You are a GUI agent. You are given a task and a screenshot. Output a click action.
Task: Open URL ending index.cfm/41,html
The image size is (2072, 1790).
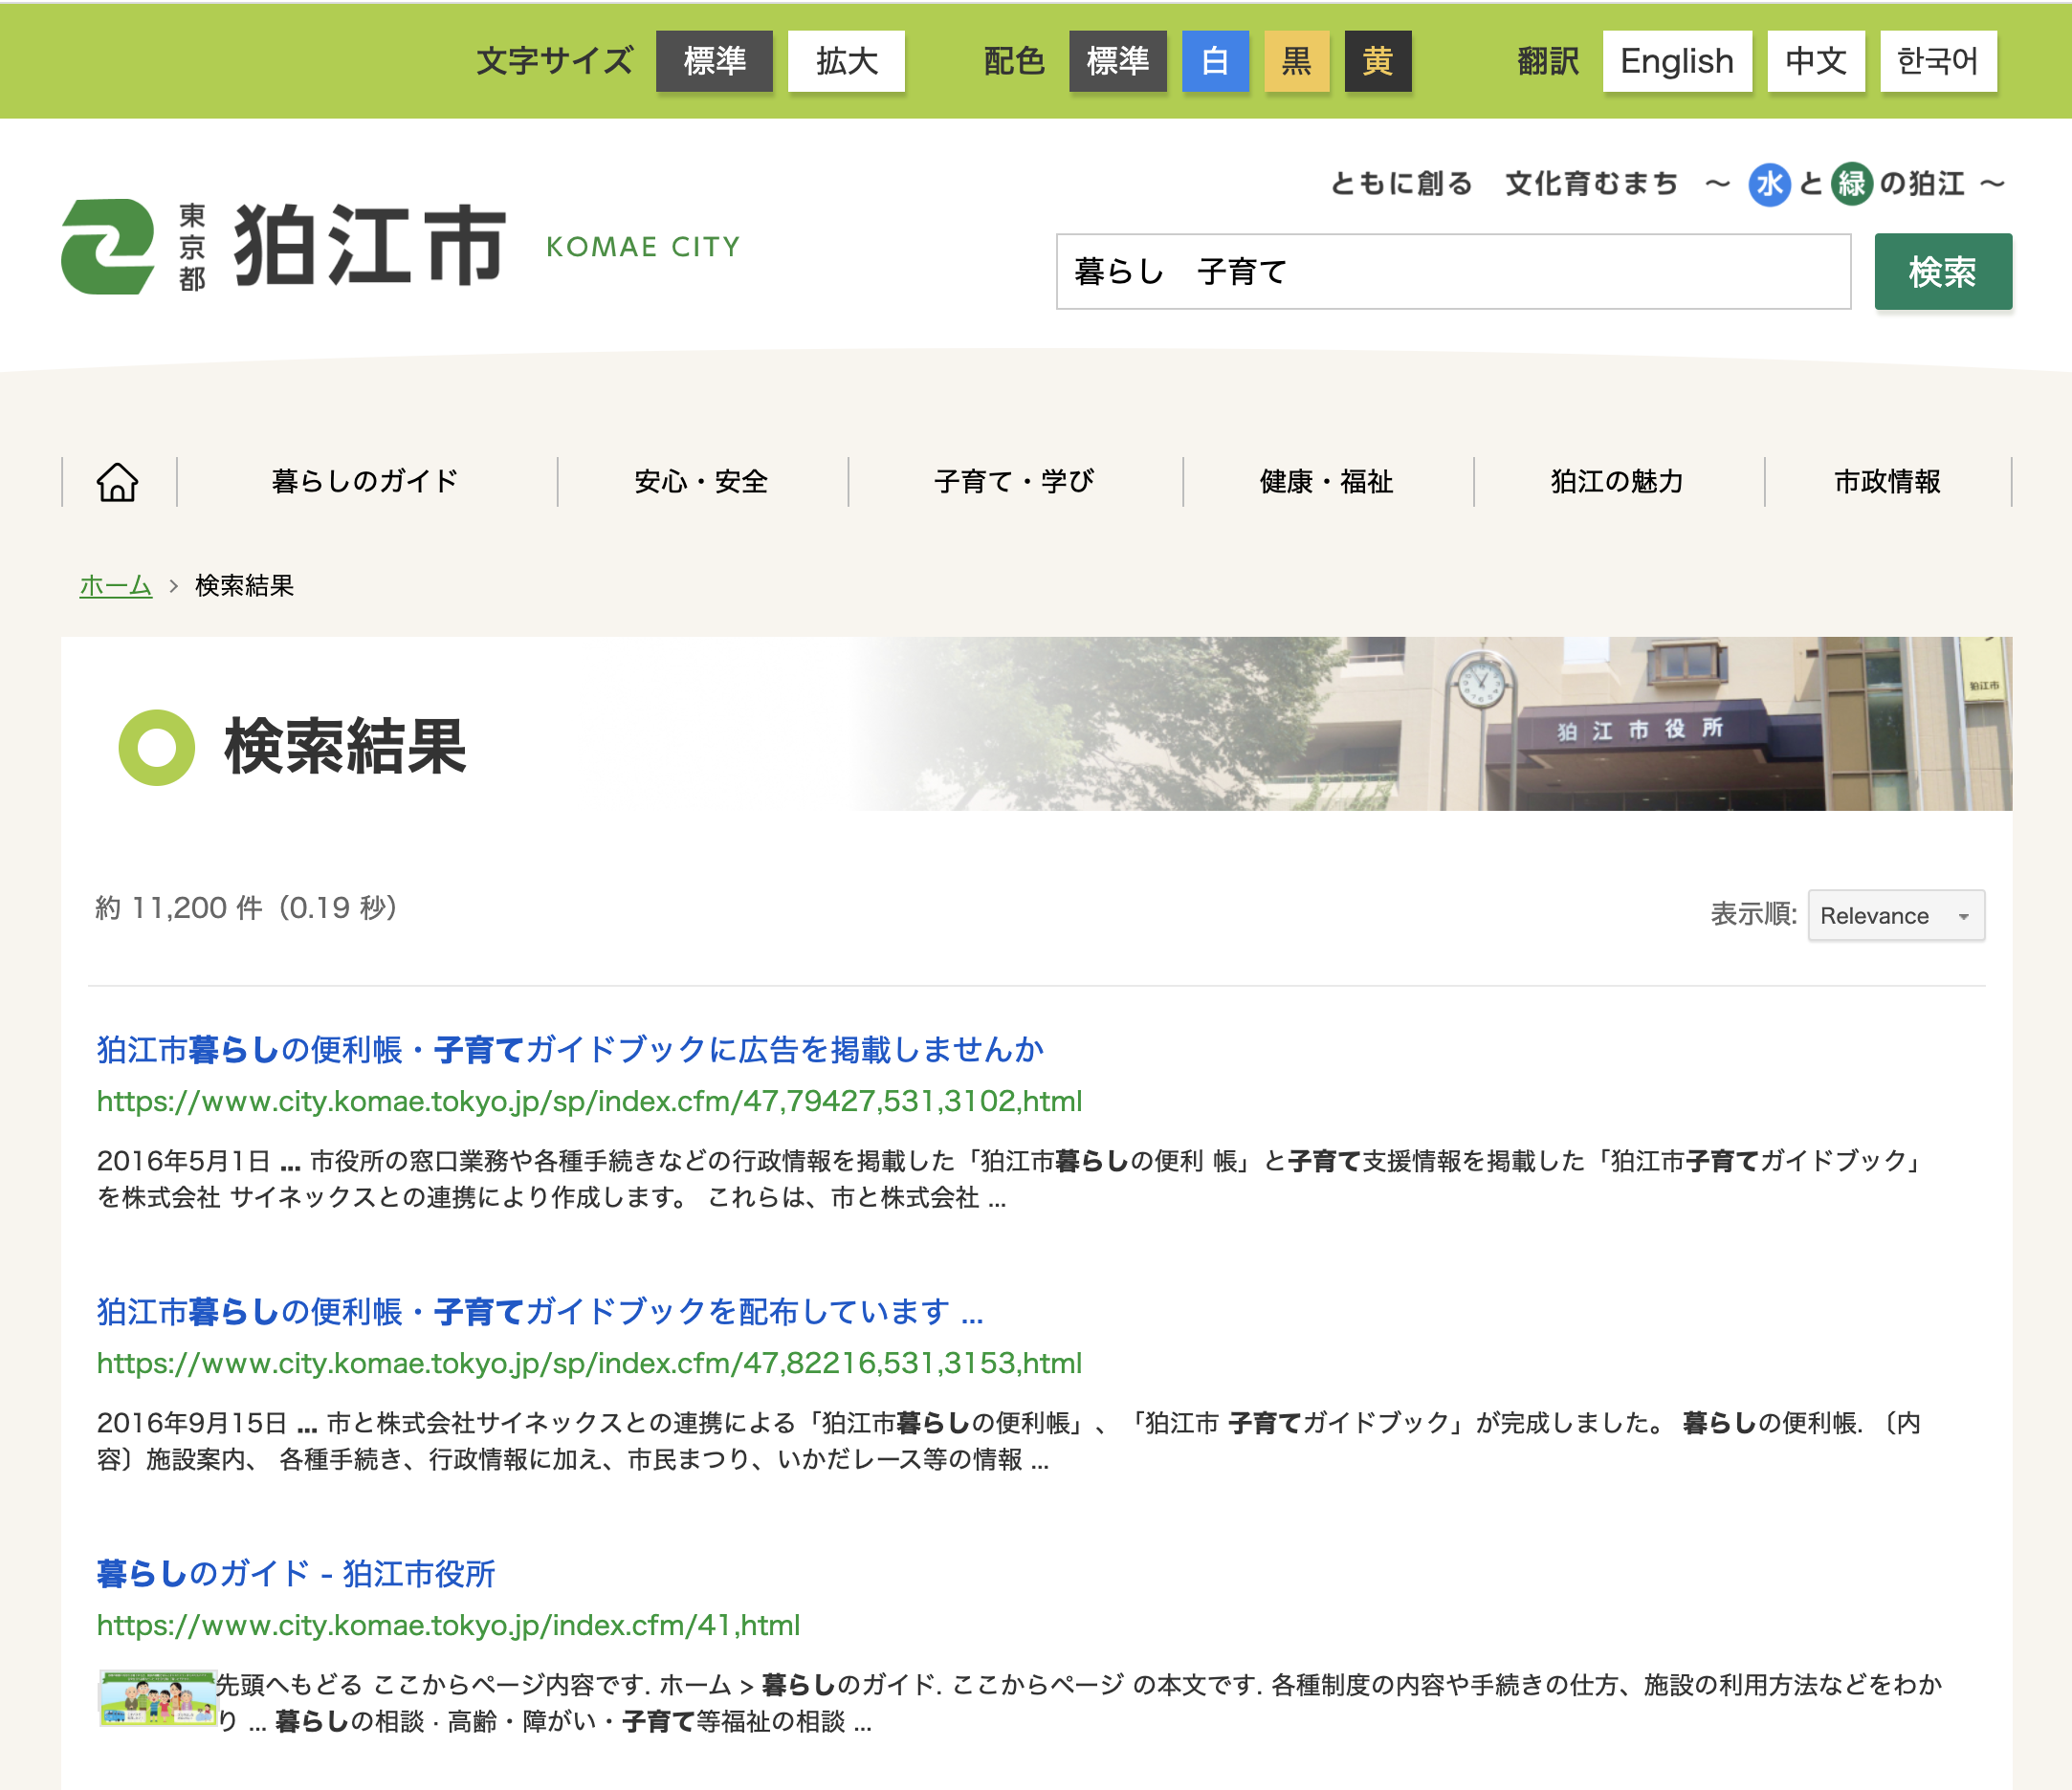click(x=448, y=1626)
